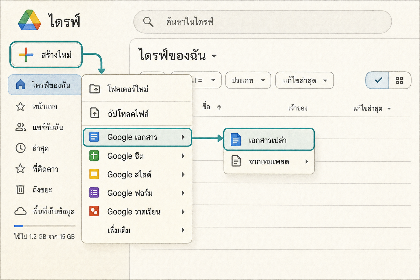Open the เพิ่มเติม menu entry
This screenshot has height=280, width=420.
pyautogui.click(x=137, y=230)
